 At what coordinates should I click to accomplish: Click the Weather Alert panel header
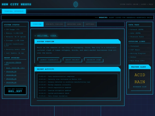pyautogui.click(x=140, y=67)
